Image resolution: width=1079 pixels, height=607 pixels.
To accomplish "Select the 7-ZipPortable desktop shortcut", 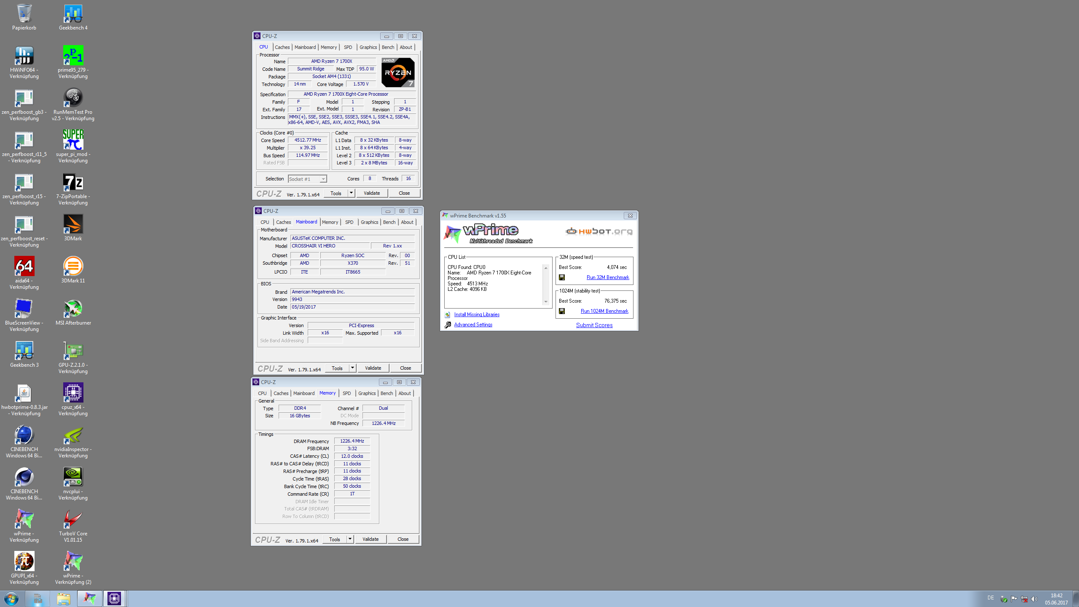I will pyautogui.click(x=73, y=189).
